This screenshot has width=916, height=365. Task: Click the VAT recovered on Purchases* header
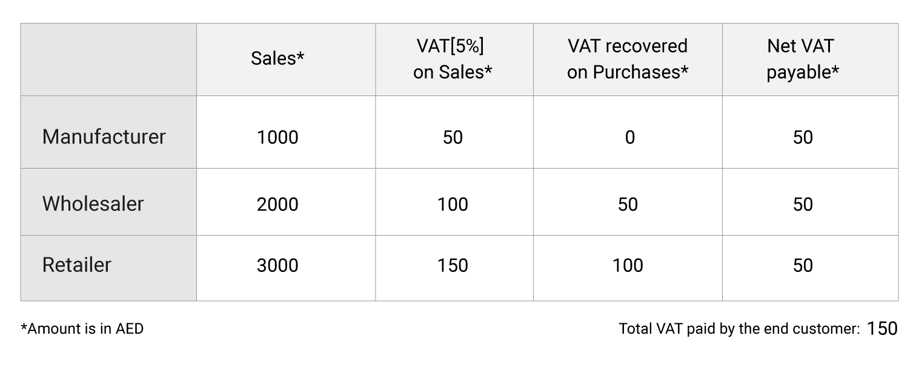[x=628, y=59]
